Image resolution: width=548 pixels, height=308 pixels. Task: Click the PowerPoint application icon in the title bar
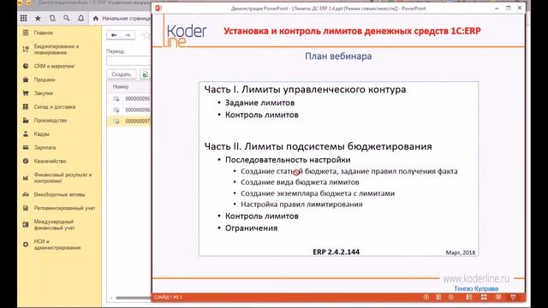tap(158, 8)
